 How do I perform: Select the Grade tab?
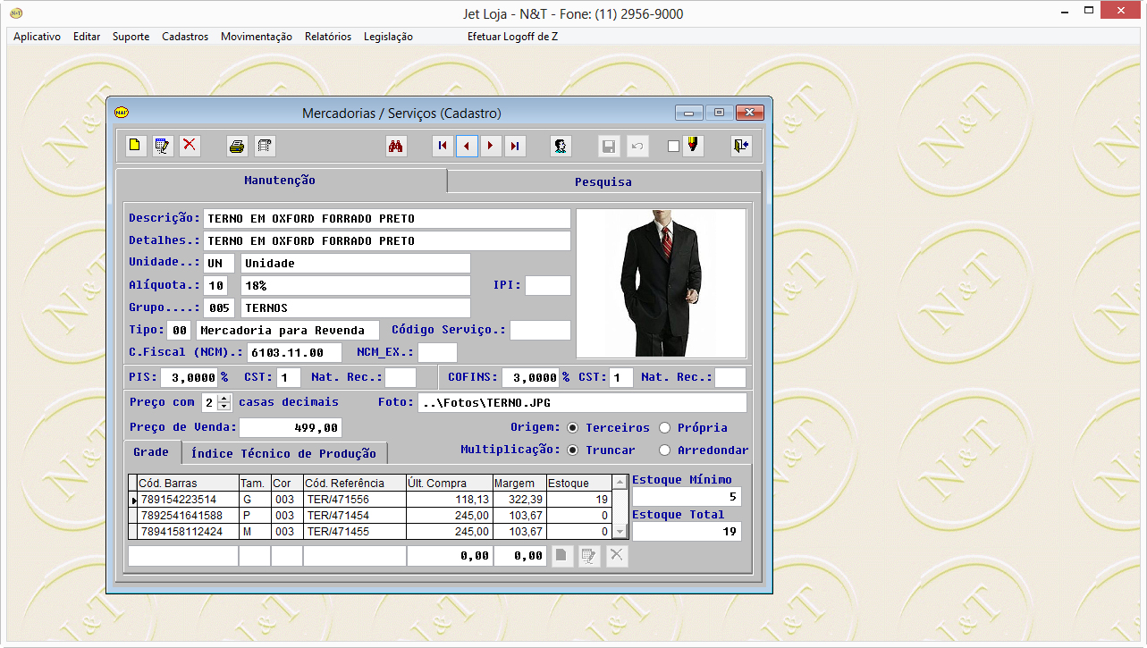(151, 451)
